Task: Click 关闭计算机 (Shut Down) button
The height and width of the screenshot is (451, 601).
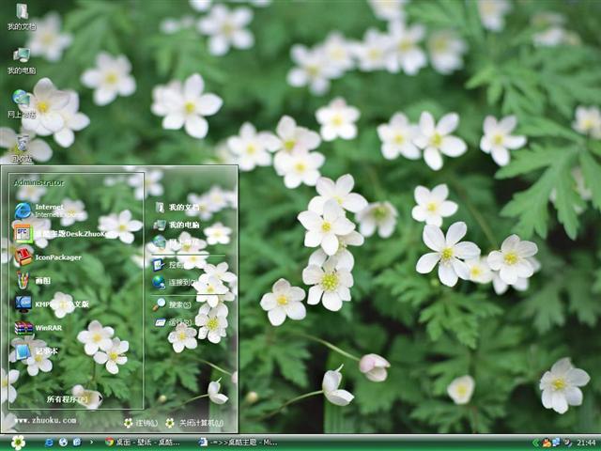Action: pyautogui.click(x=194, y=423)
